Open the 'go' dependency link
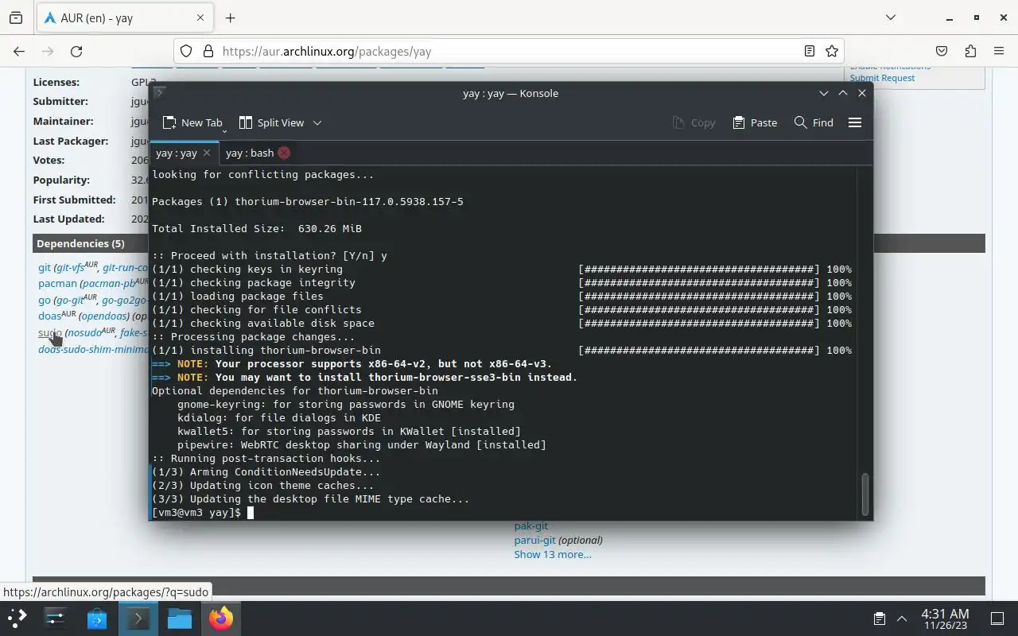1018x636 pixels. 44,300
